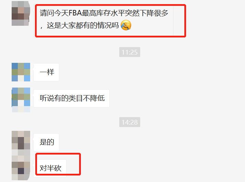Click the text 突然下降很多 in the message
This screenshot has height=182, width=245.
click(147, 13)
